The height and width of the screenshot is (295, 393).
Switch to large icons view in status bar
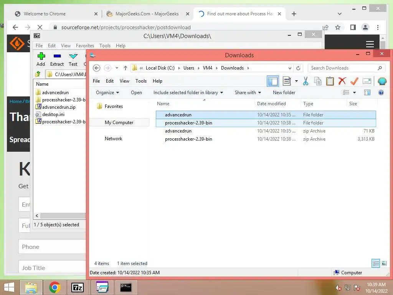pos(384,264)
